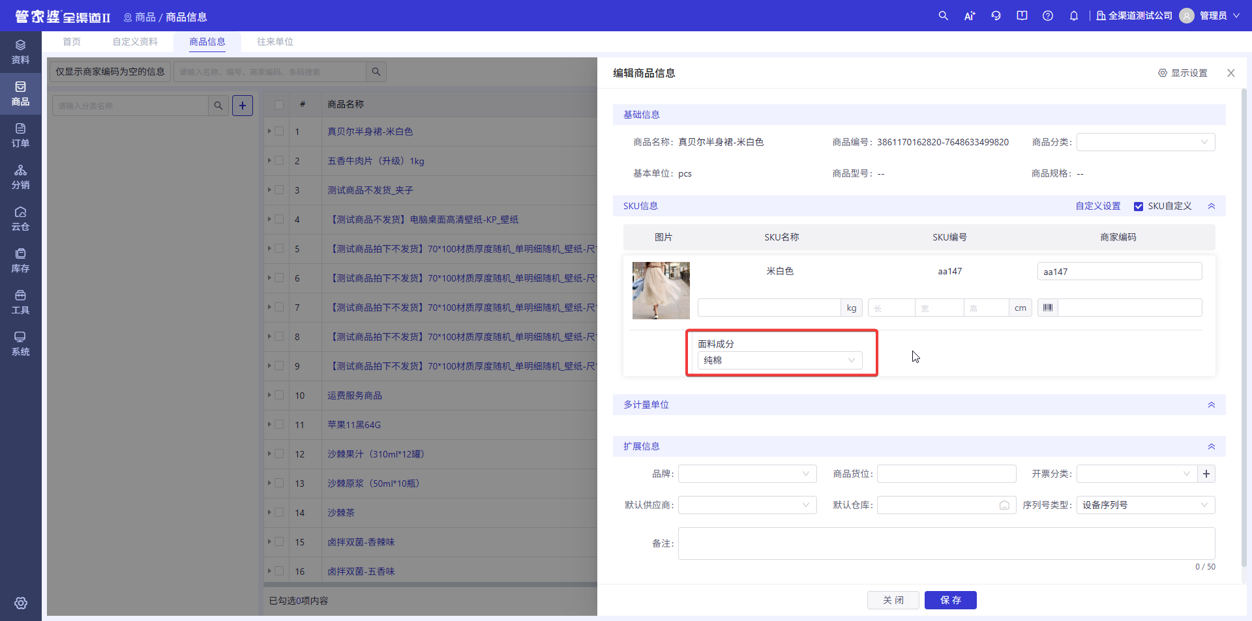Open the customer service headset icon
Image resolution: width=1252 pixels, height=621 pixels.
tap(996, 16)
